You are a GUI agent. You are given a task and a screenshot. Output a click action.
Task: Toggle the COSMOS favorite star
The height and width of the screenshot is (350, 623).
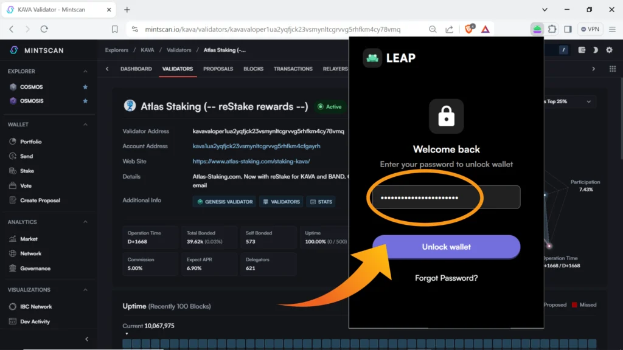point(85,87)
